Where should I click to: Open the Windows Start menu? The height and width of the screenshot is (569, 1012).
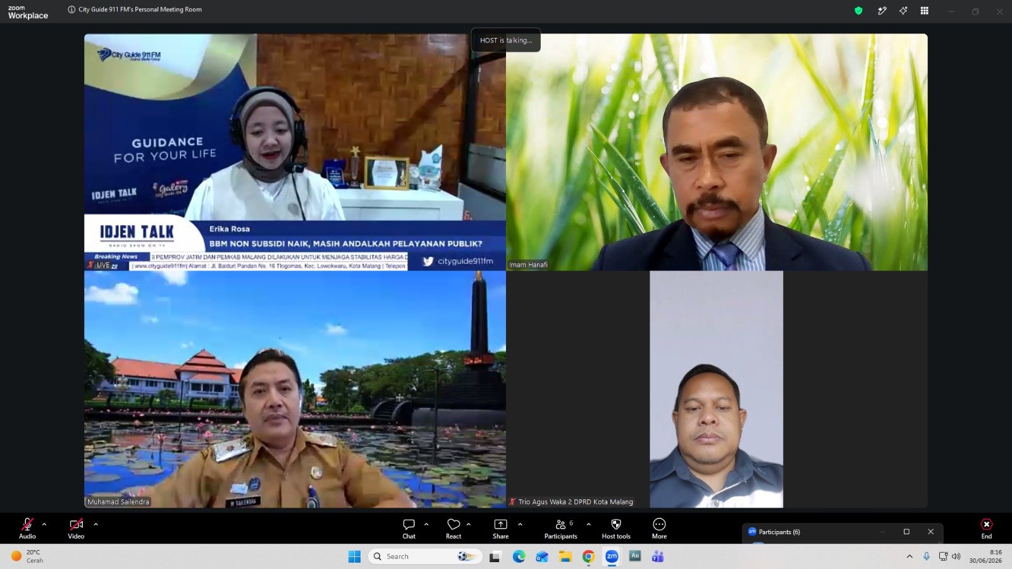[x=354, y=556]
